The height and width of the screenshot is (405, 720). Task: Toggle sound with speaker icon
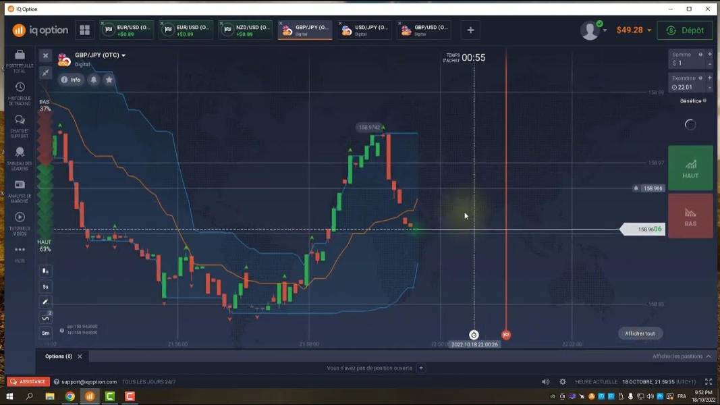[545, 381]
